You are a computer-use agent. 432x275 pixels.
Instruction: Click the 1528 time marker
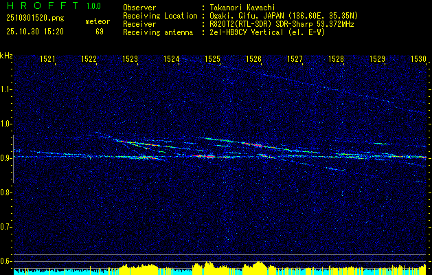click(x=336, y=58)
